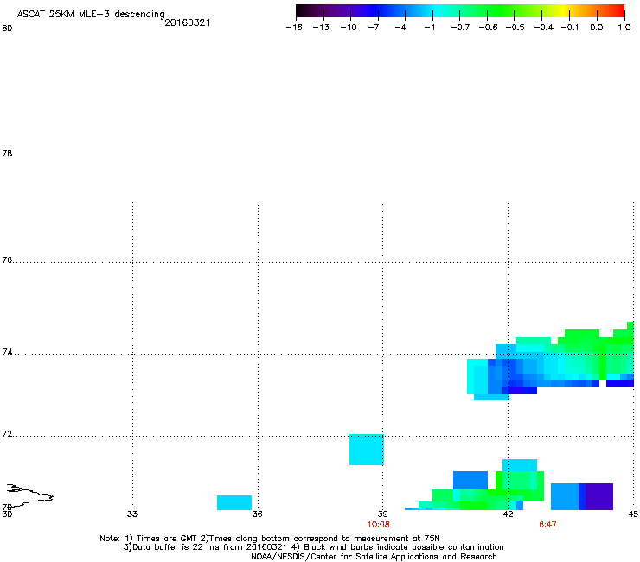The height and width of the screenshot is (562, 640).
Task: Click the color bar label '-0.1'
Action: [x=570, y=28]
